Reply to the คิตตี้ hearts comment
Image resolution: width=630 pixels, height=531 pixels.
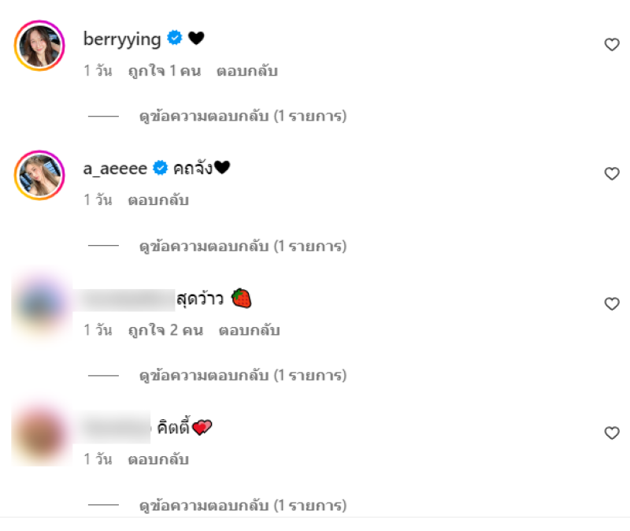click(x=158, y=459)
